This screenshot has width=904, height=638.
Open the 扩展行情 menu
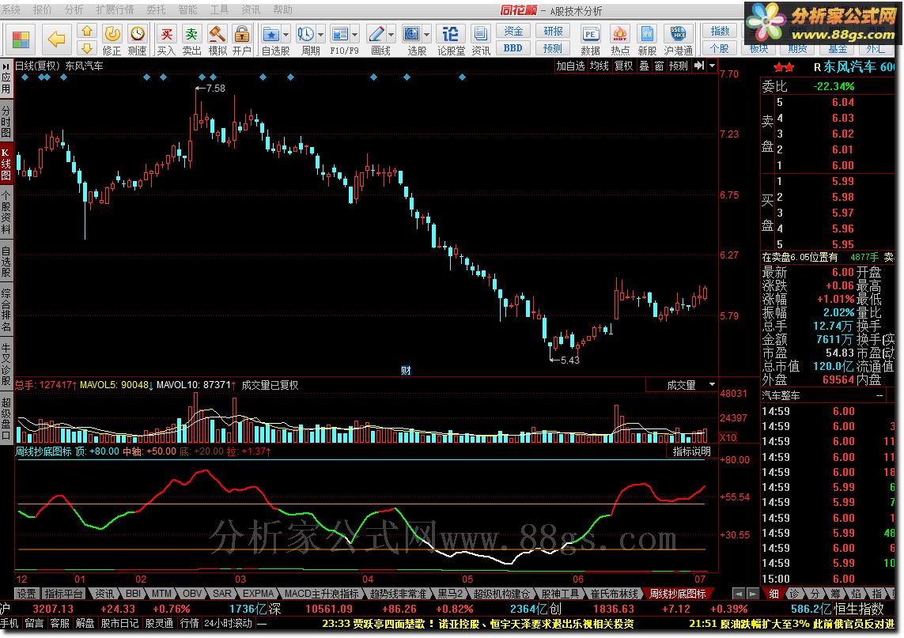pos(114,9)
